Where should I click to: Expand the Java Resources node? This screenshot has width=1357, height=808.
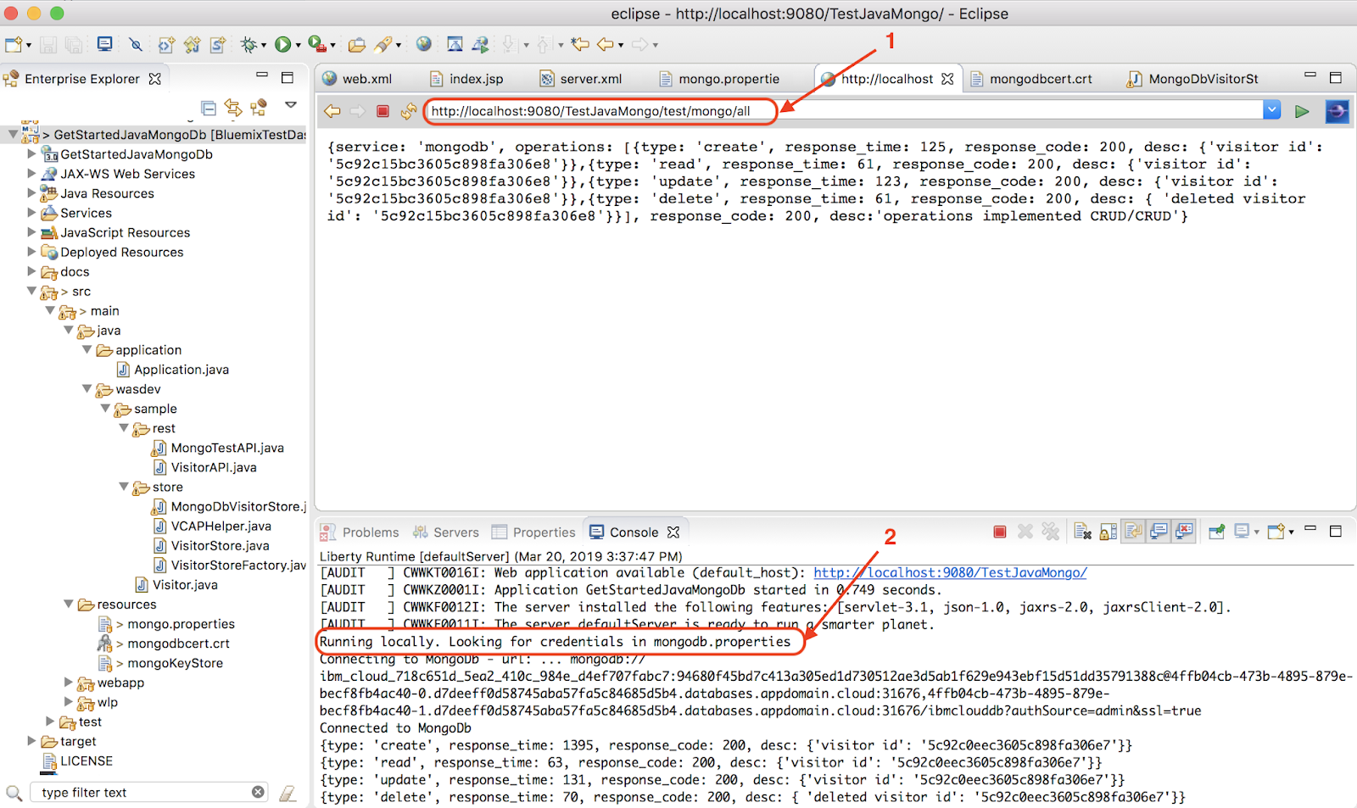[32, 193]
